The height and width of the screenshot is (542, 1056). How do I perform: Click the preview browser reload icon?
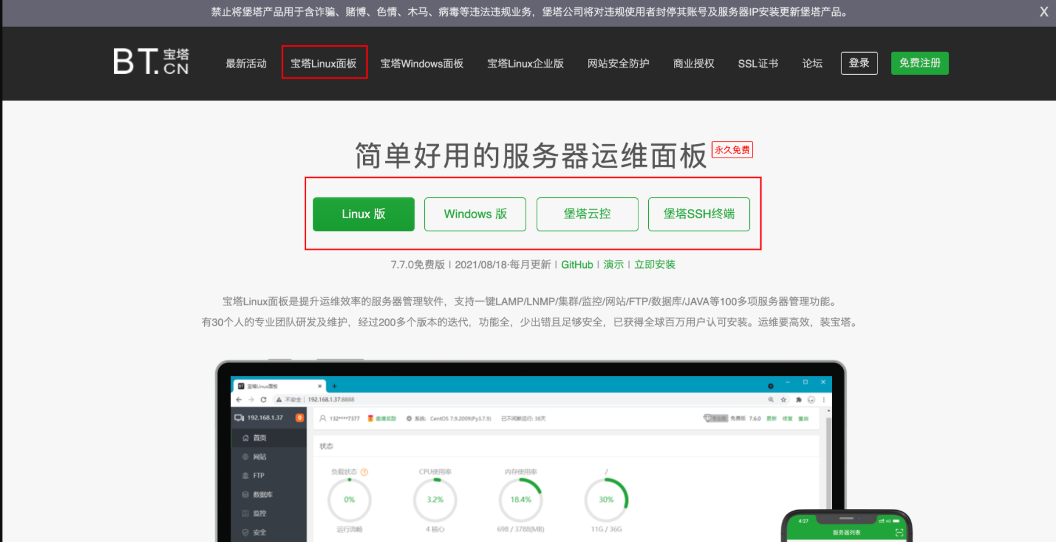pos(263,399)
